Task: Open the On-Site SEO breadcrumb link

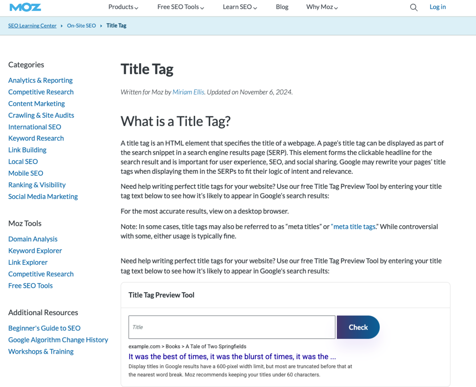Action: (x=81, y=25)
